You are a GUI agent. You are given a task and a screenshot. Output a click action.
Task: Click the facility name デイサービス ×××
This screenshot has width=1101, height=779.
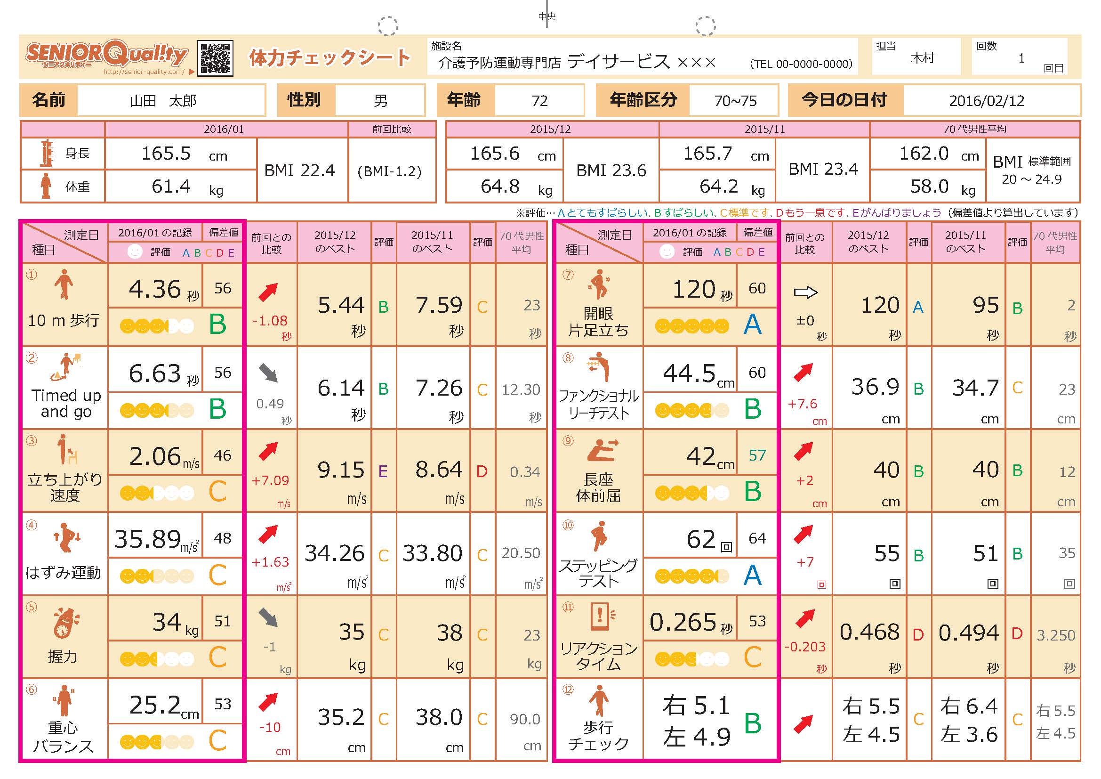pos(642,62)
